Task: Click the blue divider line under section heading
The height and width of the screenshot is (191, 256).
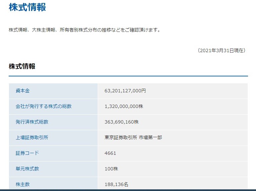Action: tap(128, 76)
